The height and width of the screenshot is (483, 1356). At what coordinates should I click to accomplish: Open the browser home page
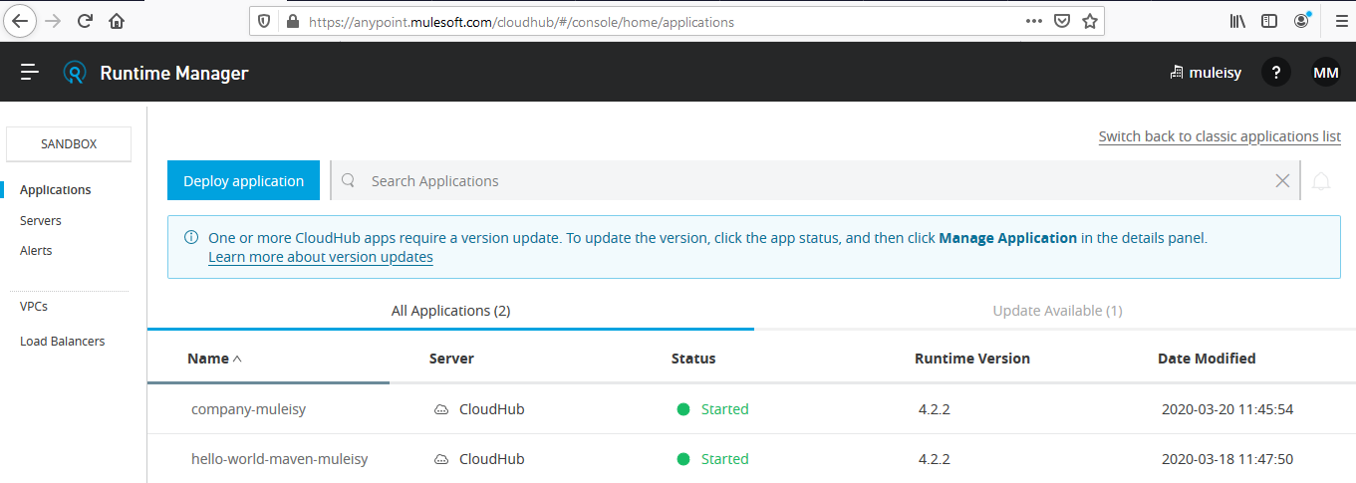click(117, 21)
